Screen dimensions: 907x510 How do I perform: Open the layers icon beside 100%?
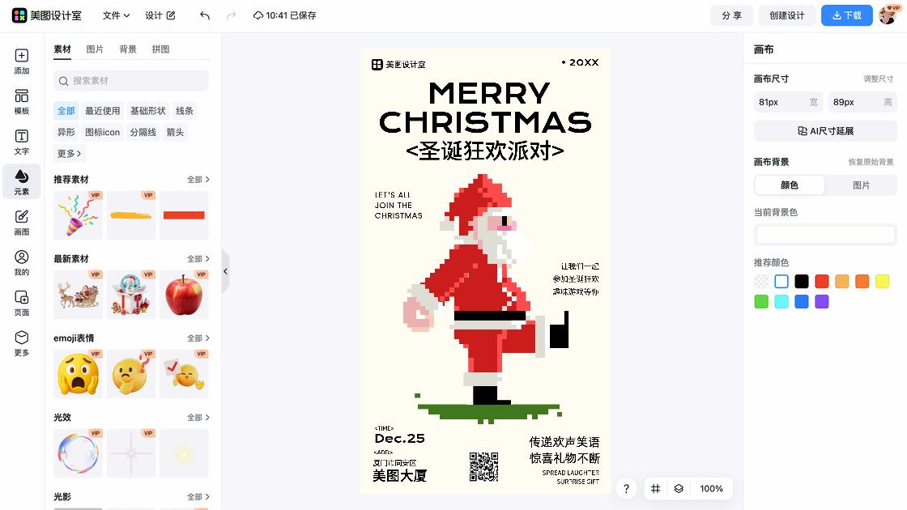tap(679, 489)
